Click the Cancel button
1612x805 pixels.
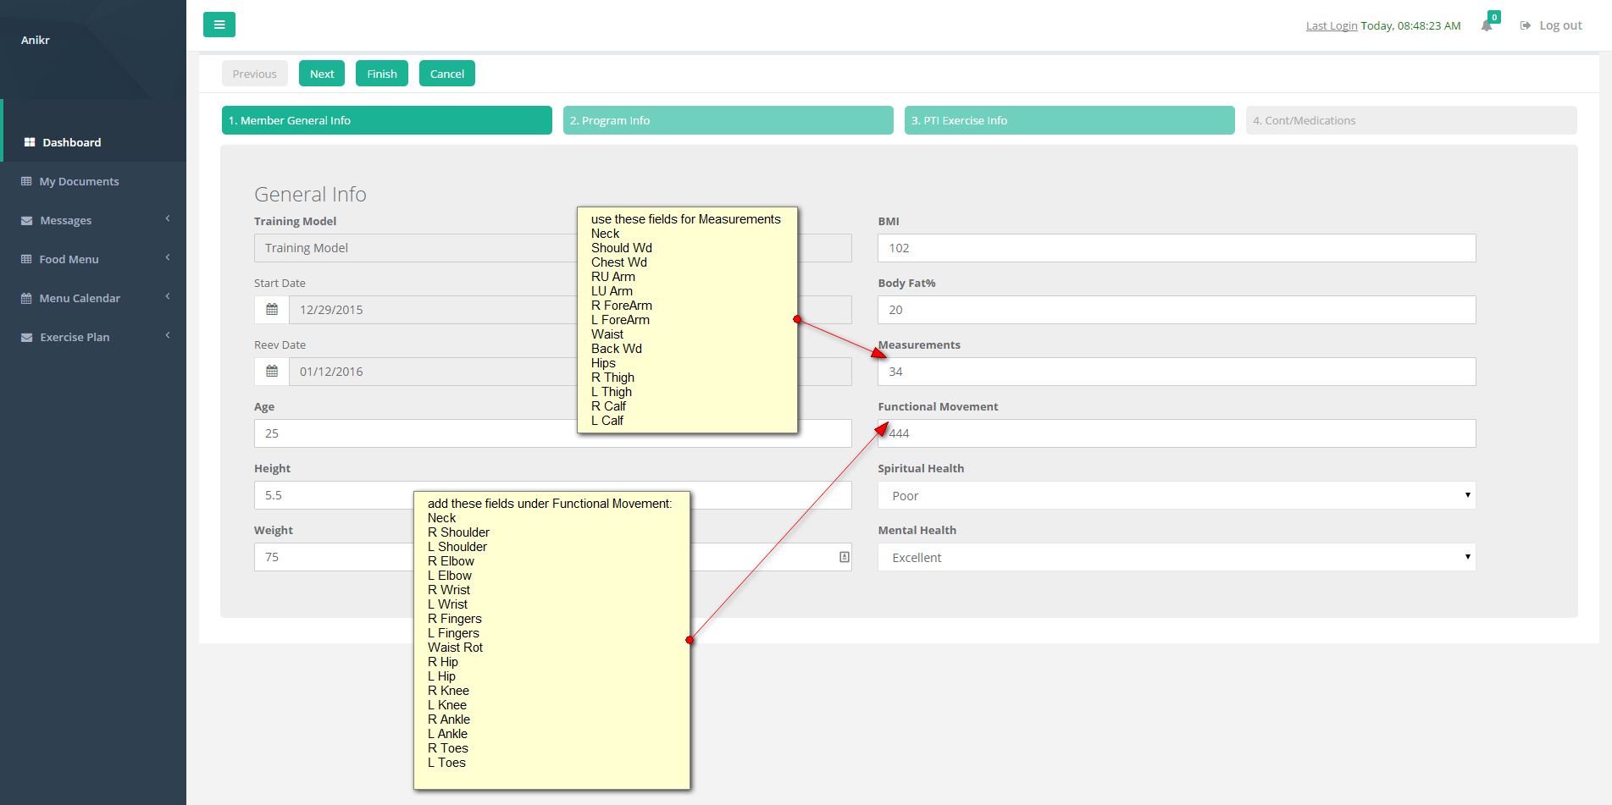[x=447, y=74]
